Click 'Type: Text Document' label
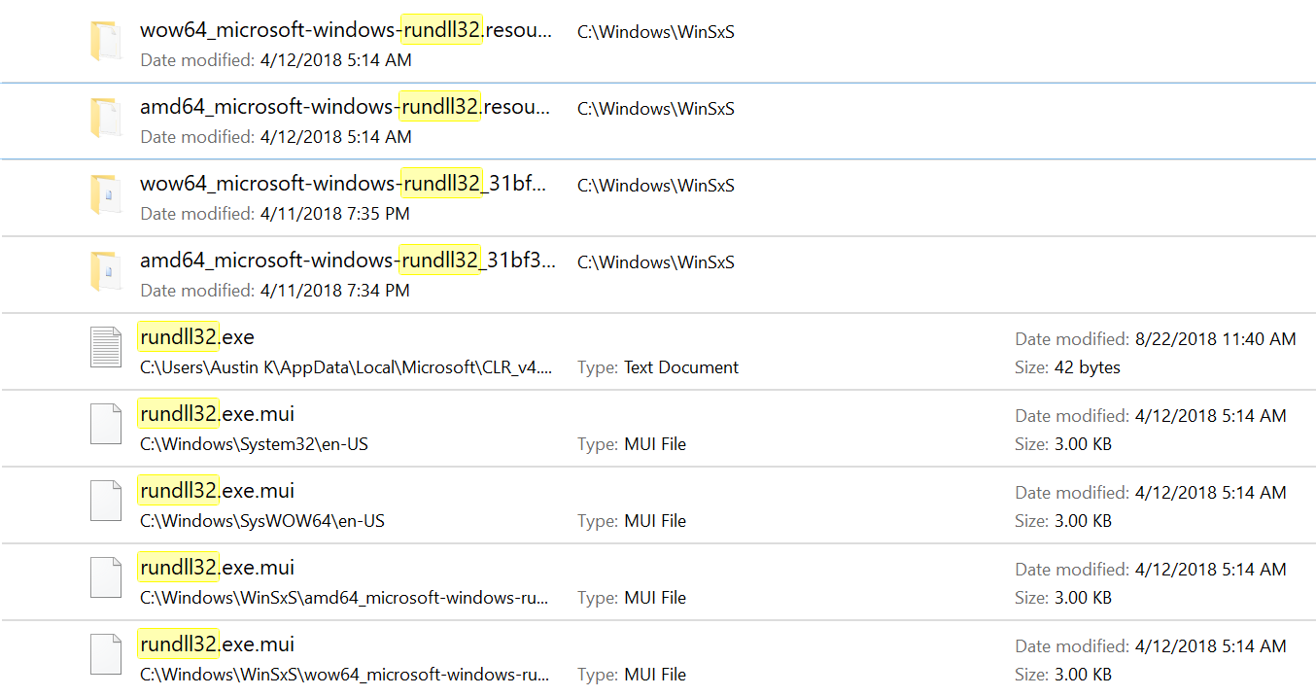Image resolution: width=1316 pixels, height=696 pixels. click(x=658, y=367)
